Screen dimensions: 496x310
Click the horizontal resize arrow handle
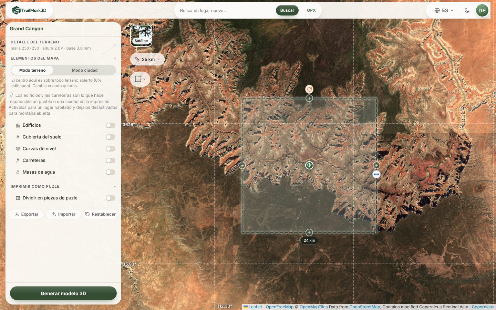pos(376,174)
